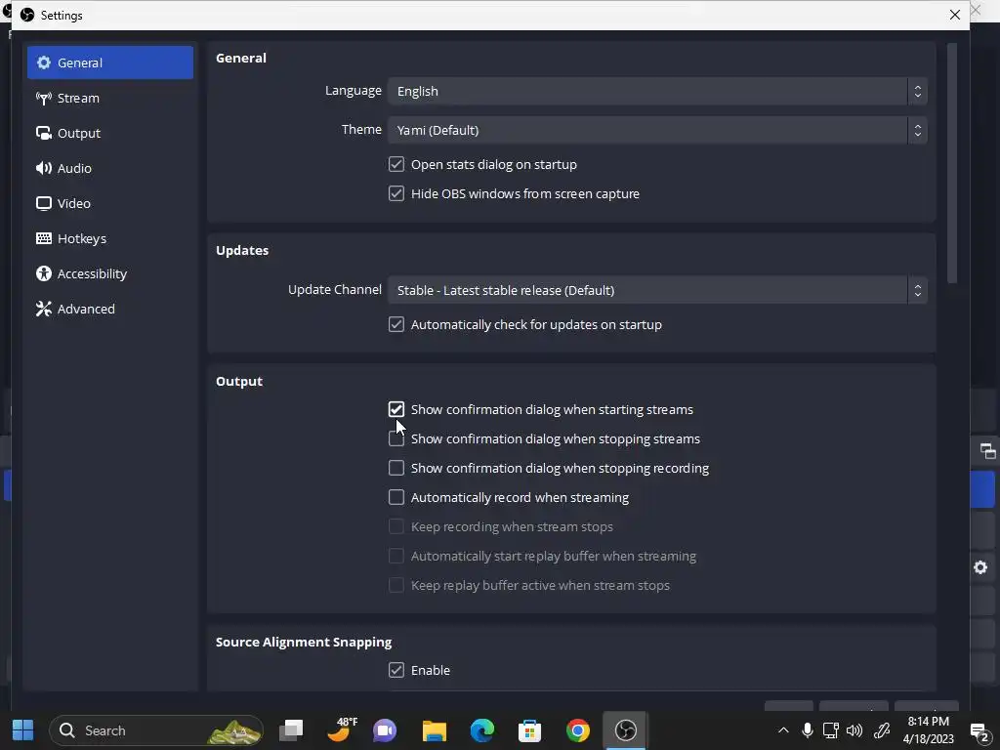Open the clock showing 8:14 PM

[x=929, y=730]
